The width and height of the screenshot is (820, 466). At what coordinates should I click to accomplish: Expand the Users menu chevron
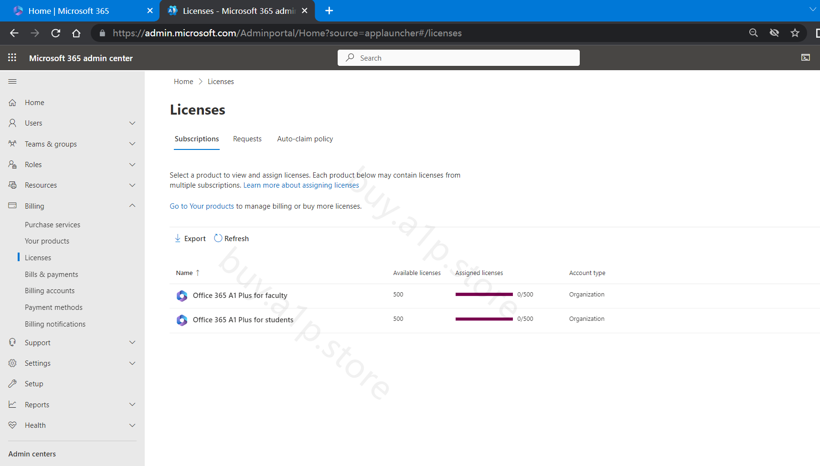pos(132,123)
